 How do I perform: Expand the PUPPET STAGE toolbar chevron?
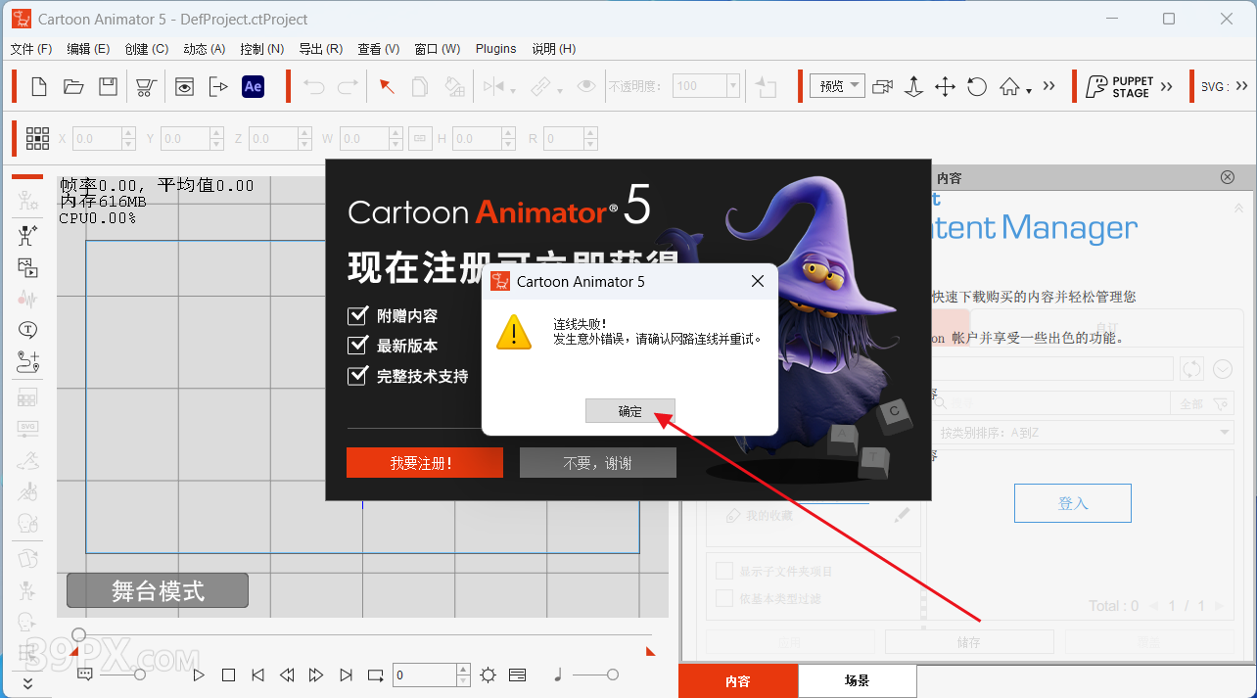pos(1166,86)
